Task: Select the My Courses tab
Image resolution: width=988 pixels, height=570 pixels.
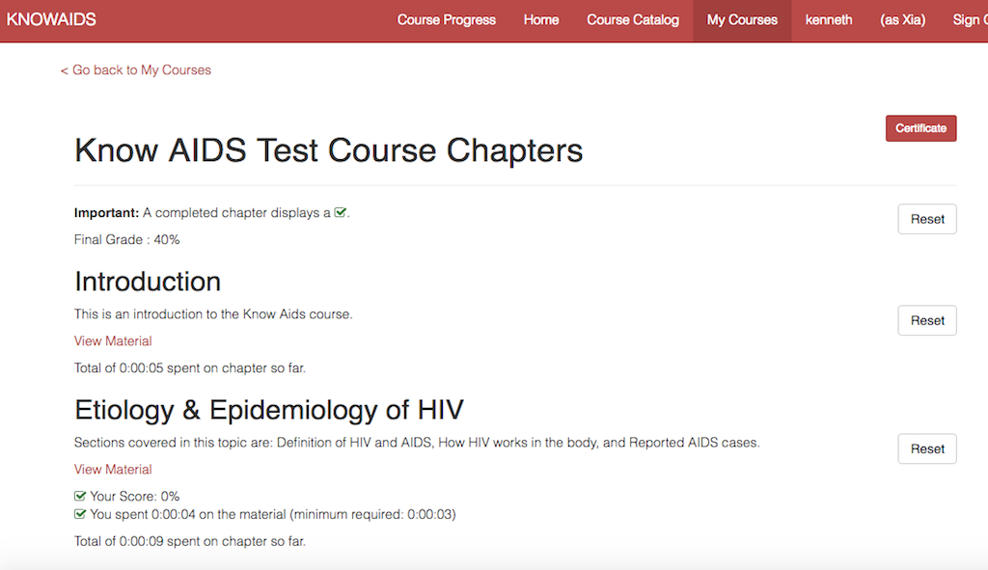Action: [742, 21]
